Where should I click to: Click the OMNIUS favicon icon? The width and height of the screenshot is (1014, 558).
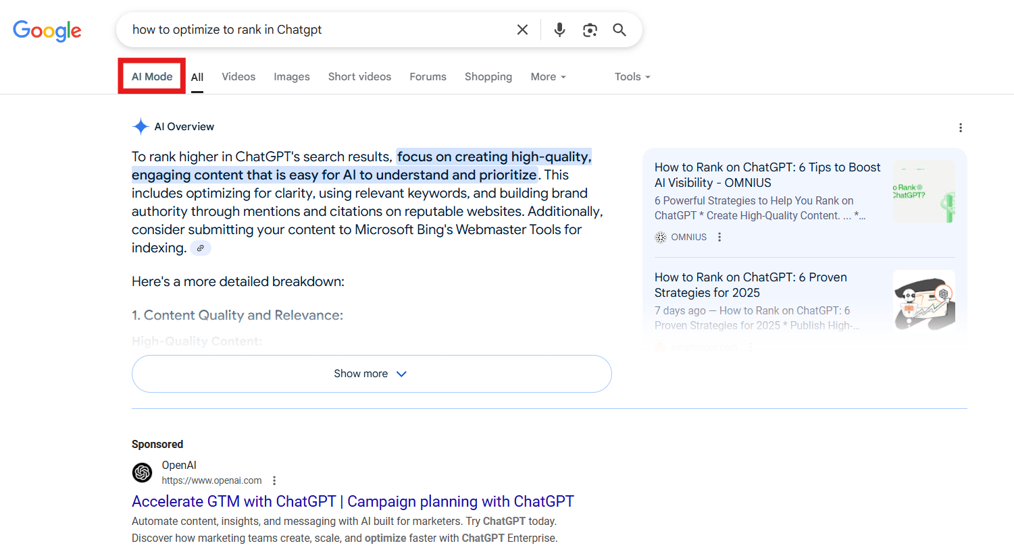[661, 237]
